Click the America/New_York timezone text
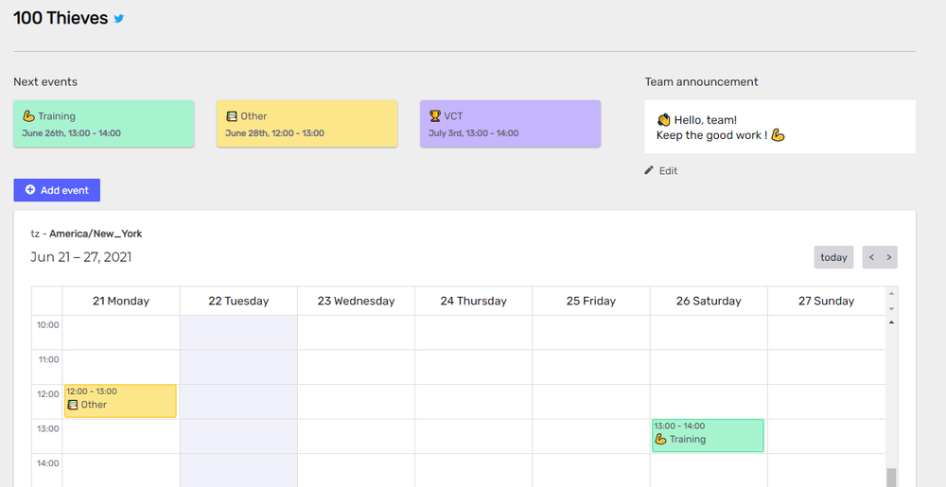 click(96, 234)
